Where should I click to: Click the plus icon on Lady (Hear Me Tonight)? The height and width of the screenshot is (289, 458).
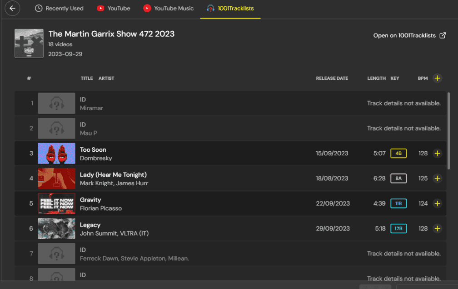(437, 178)
